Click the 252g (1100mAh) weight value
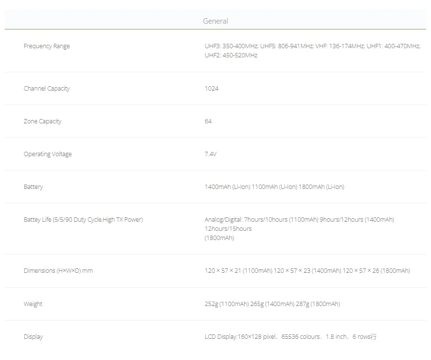This screenshot has height=360, width=431. pos(272,304)
